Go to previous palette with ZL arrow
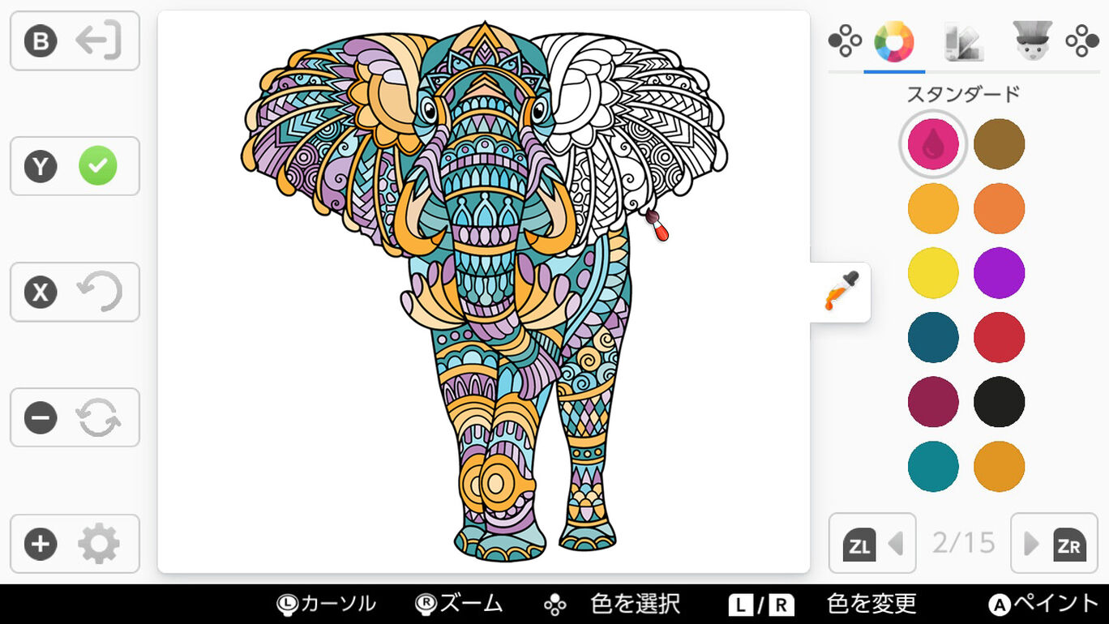The image size is (1109, 624). click(872, 543)
